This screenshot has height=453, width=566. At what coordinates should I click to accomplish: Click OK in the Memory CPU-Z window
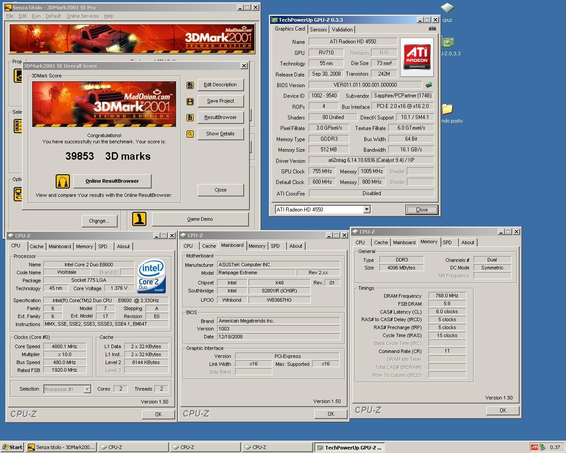503,411
